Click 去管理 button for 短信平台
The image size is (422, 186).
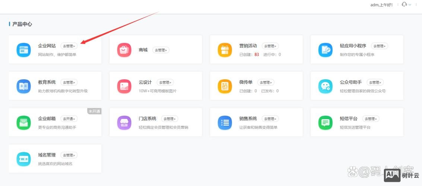371,119
